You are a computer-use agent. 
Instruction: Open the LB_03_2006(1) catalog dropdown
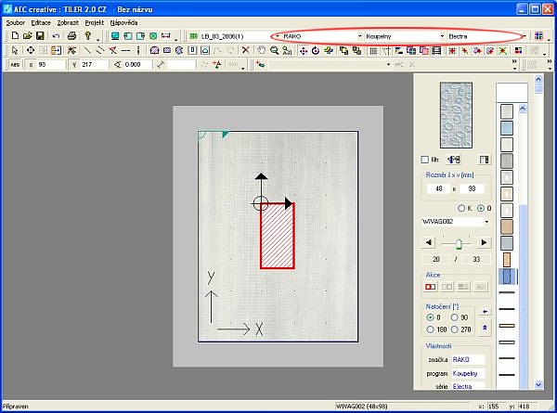(x=277, y=36)
